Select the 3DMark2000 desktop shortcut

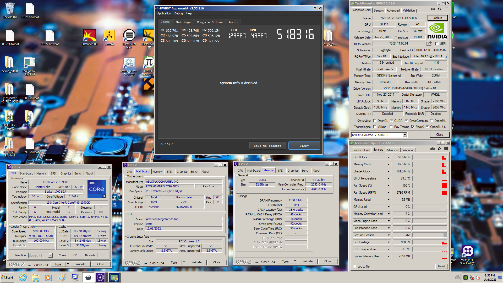(89, 37)
